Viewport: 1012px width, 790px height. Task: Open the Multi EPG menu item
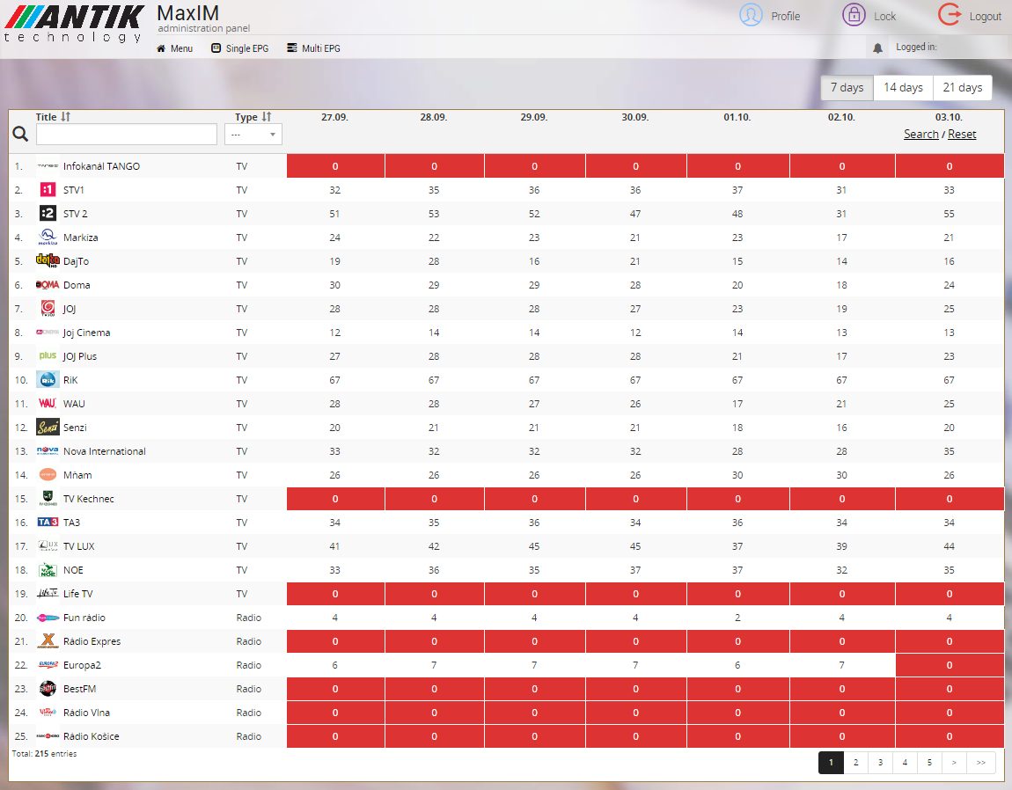(x=313, y=48)
